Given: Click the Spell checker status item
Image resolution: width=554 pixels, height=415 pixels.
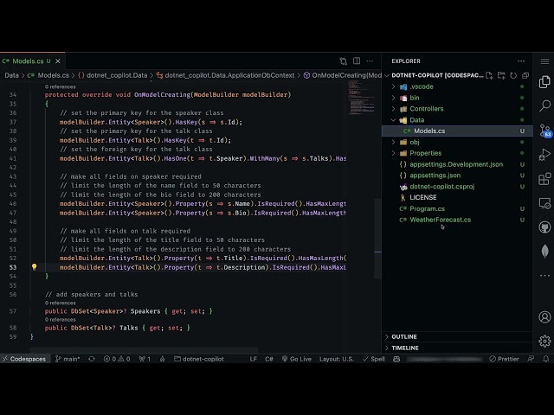Looking at the screenshot, I should coord(373,359).
